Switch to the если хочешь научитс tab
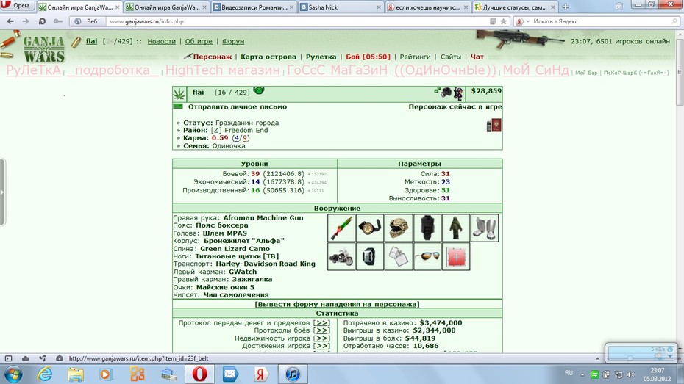Screen dimensions: 684x384 (x=428, y=7)
